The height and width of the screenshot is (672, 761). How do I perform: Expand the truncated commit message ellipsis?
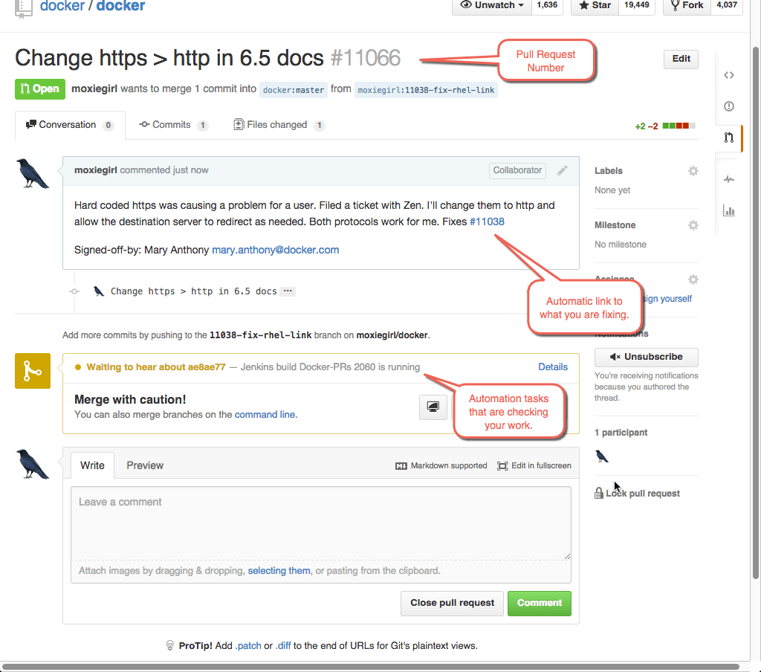point(288,291)
